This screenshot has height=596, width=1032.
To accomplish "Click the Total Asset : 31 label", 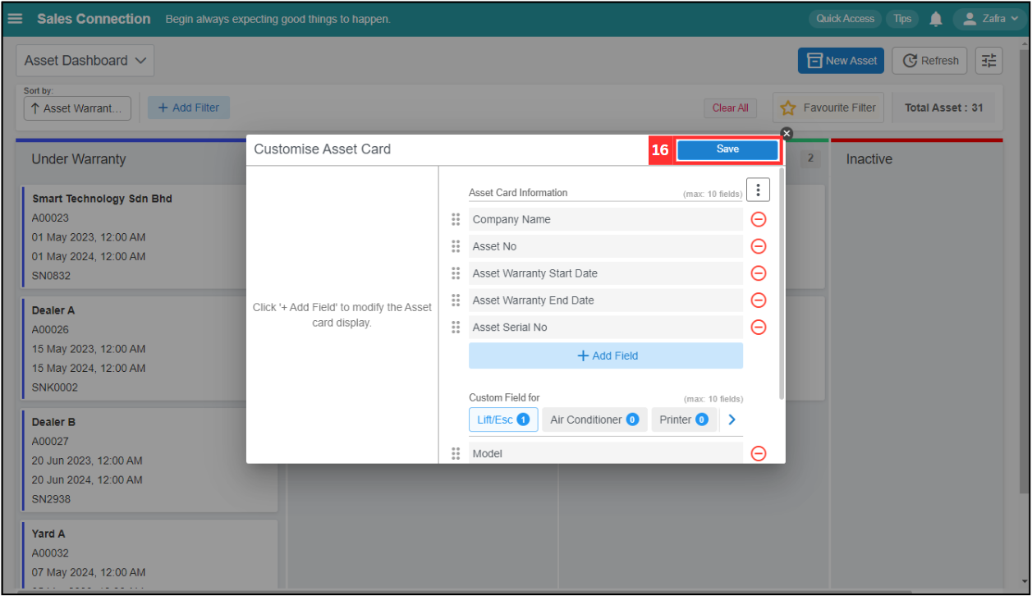I will 943,108.
